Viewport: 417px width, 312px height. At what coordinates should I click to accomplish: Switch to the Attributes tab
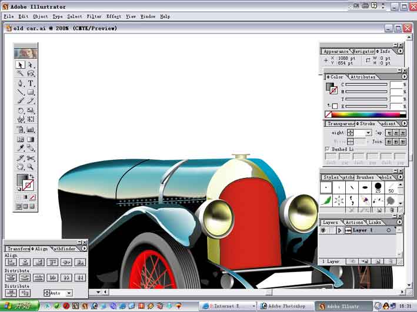[x=363, y=77]
